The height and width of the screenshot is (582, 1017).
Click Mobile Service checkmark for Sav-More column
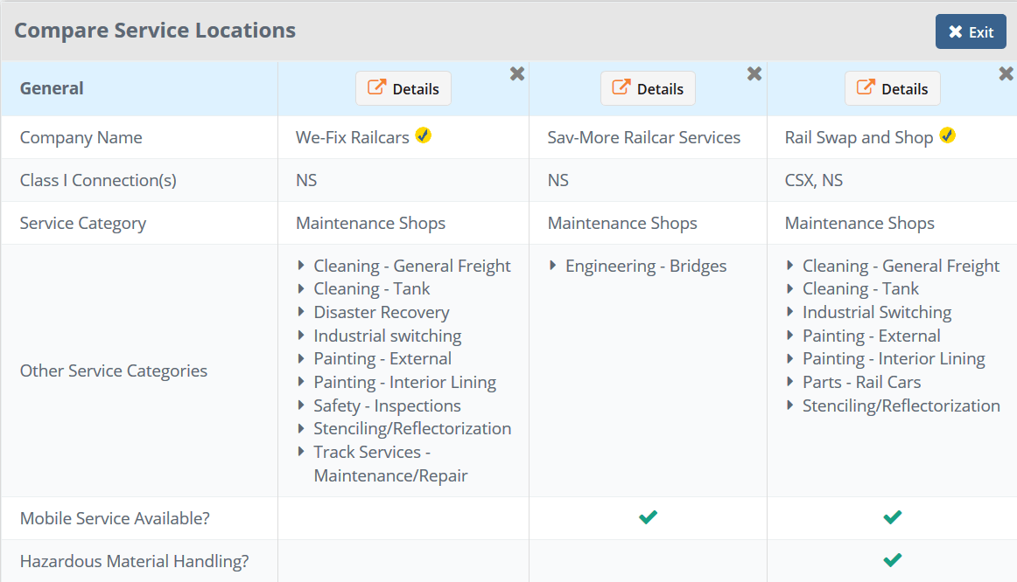[x=648, y=517]
